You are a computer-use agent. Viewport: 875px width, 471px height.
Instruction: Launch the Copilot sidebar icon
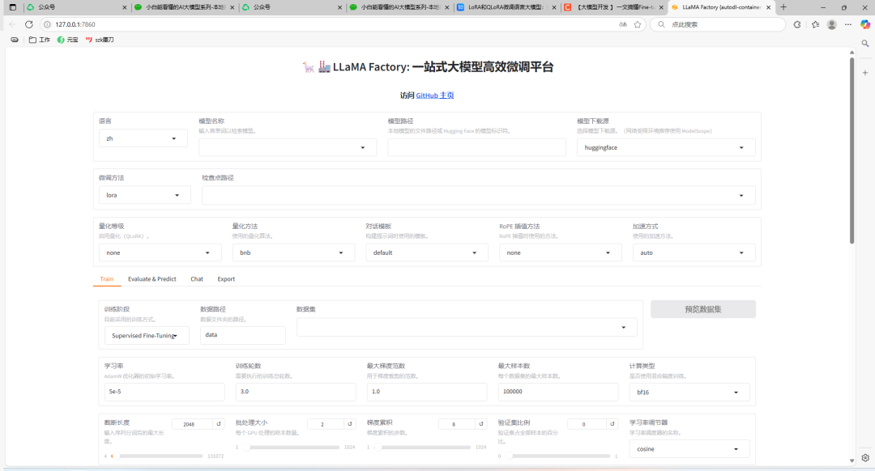[x=865, y=24]
